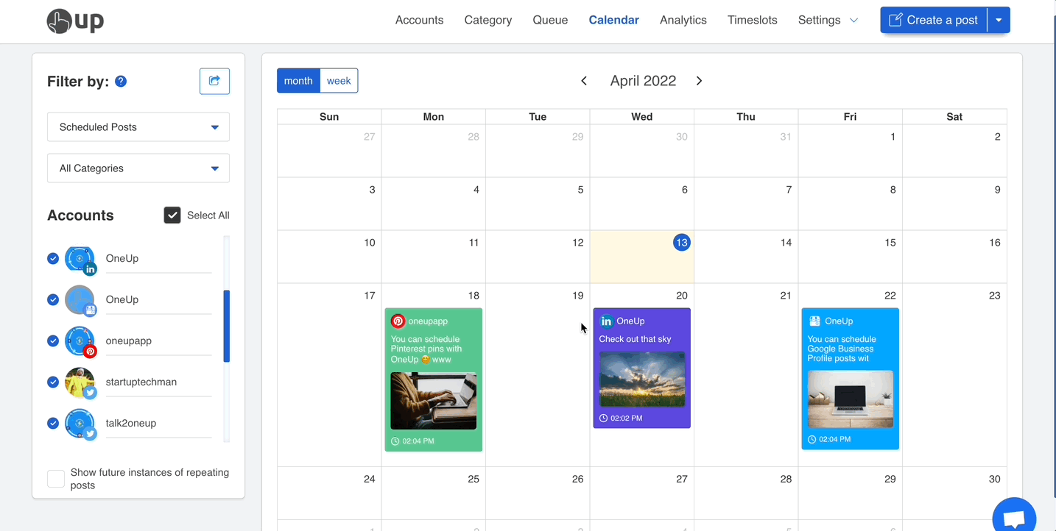Click the startuptechman Twitter account avatar

coord(80,382)
